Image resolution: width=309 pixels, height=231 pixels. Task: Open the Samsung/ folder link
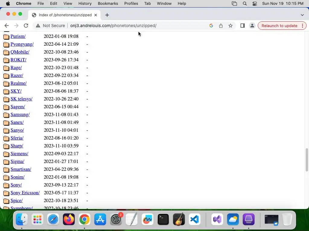tap(20, 115)
